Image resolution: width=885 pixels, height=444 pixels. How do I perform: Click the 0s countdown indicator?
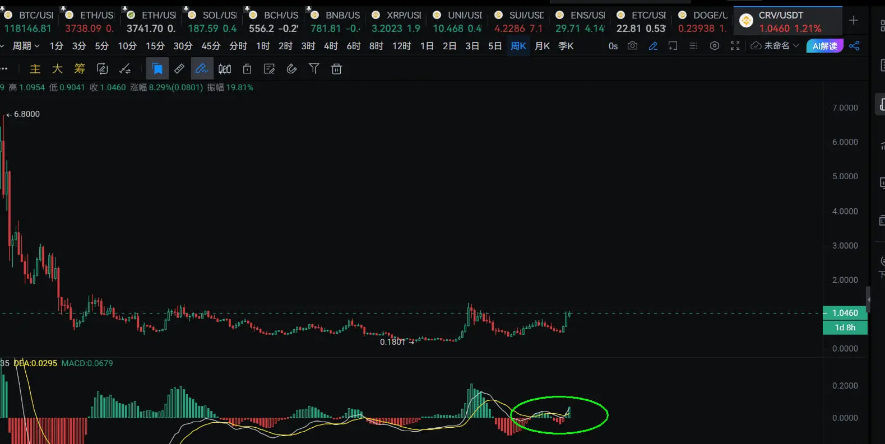click(x=613, y=46)
